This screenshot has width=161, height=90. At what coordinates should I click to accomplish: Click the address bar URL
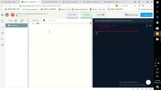coord(42,6)
